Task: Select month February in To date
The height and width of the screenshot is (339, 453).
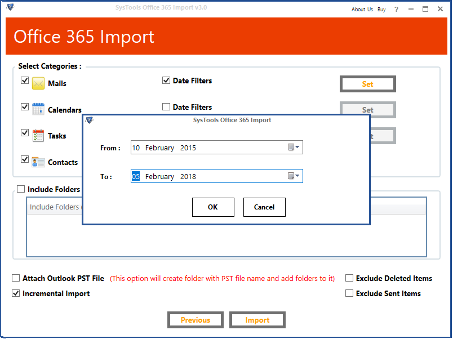Action: [159, 176]
